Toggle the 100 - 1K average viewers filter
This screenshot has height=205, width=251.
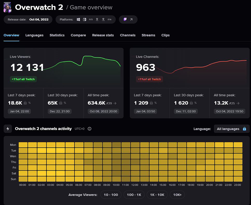(134, 195)
